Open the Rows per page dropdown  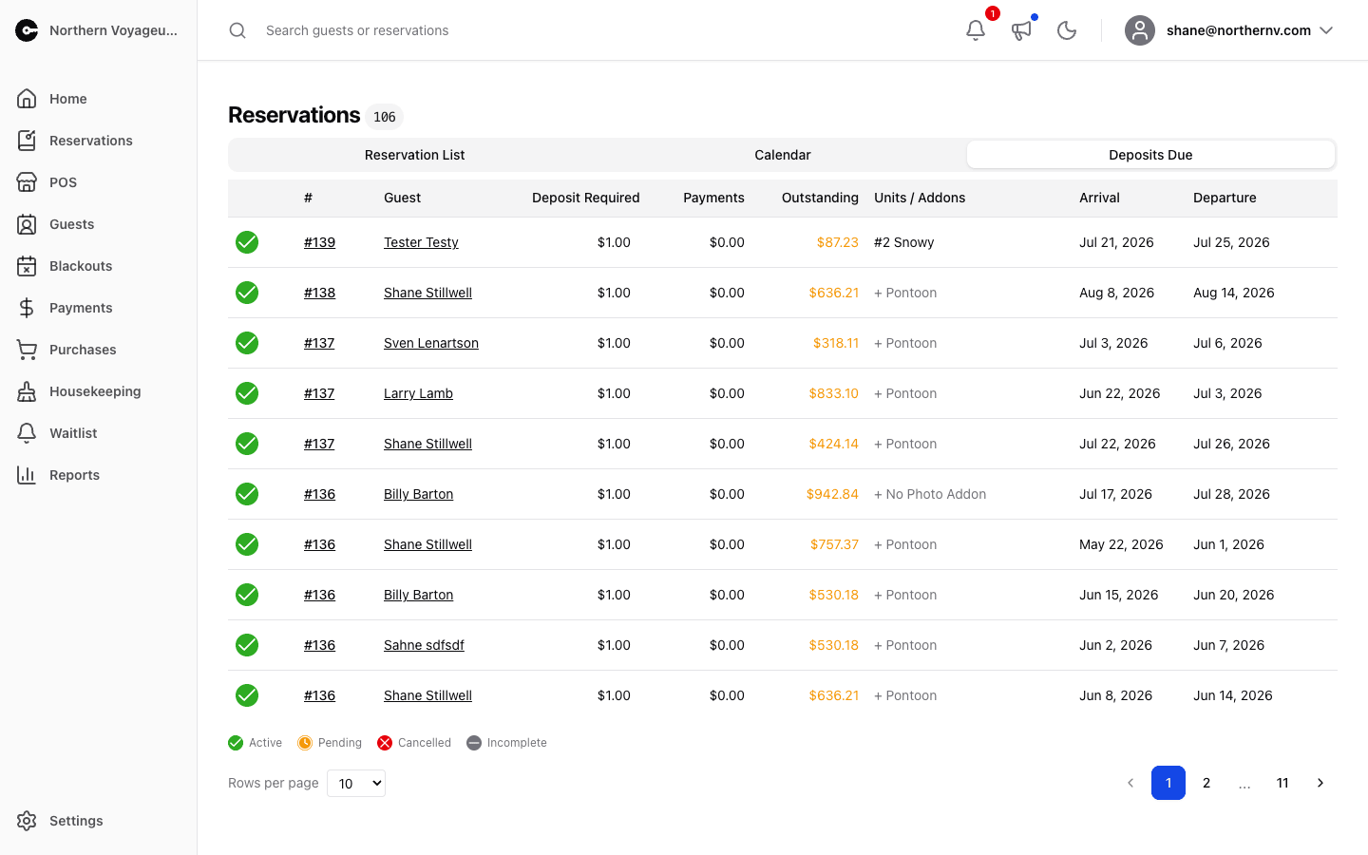tap(356, 783)
